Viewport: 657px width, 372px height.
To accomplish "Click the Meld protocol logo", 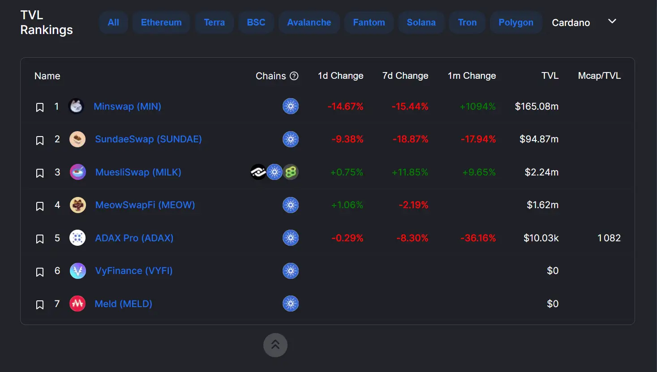I will tap(77, 304).
